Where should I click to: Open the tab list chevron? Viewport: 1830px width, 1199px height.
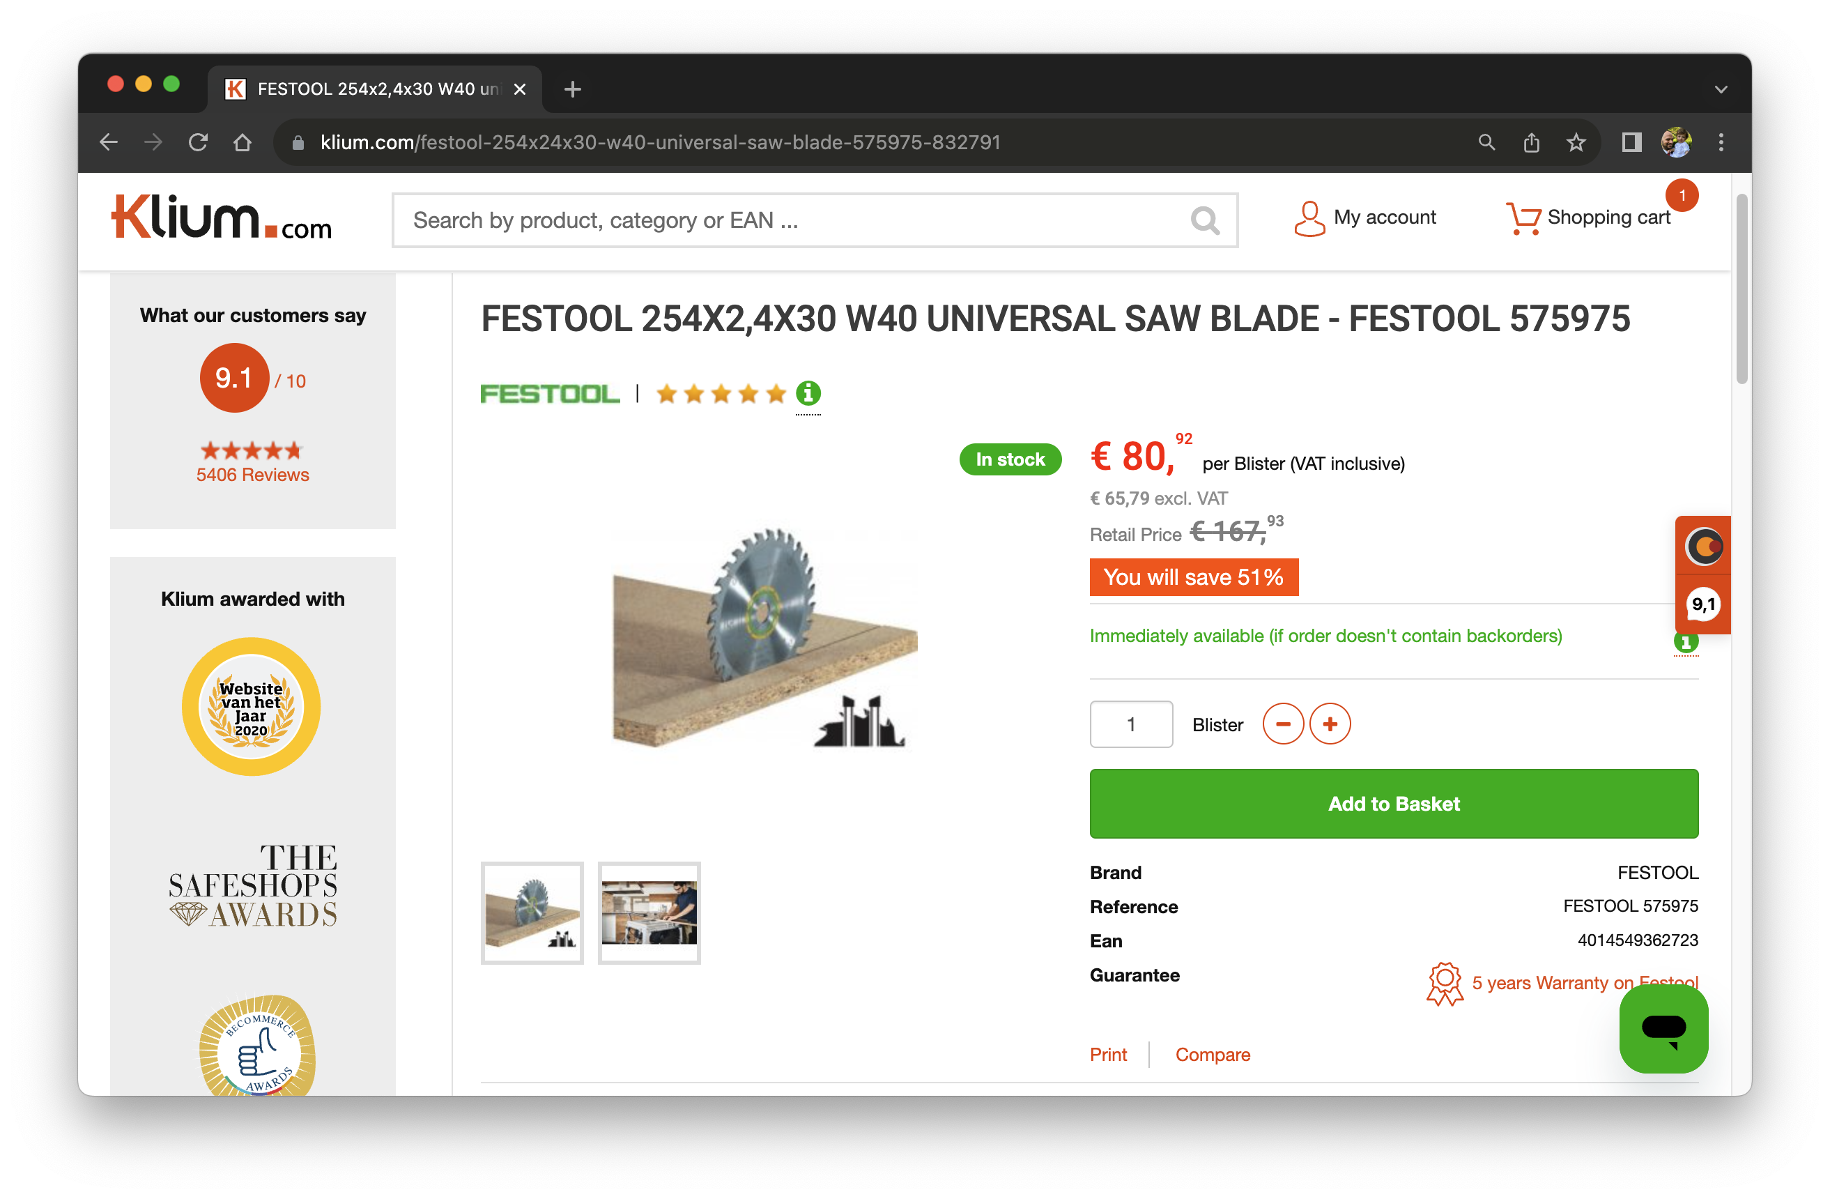coord(1721,89)
